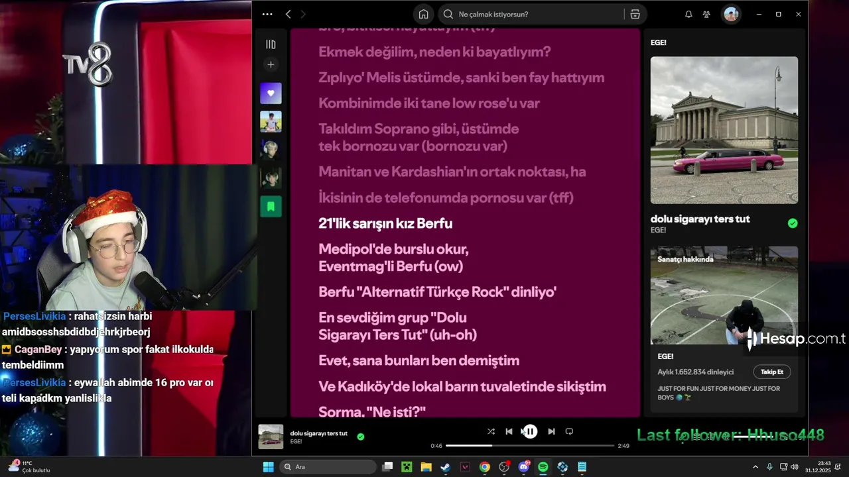Open Discord from the taskbar
This screenshot has height=477, width=849.
click(524, 467)
